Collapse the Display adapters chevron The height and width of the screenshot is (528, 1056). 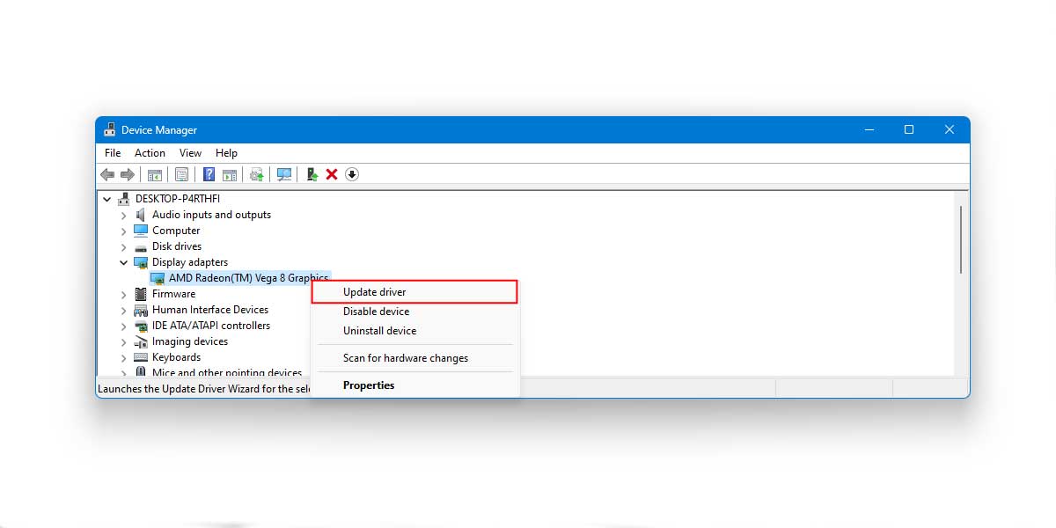coord(124,262)
